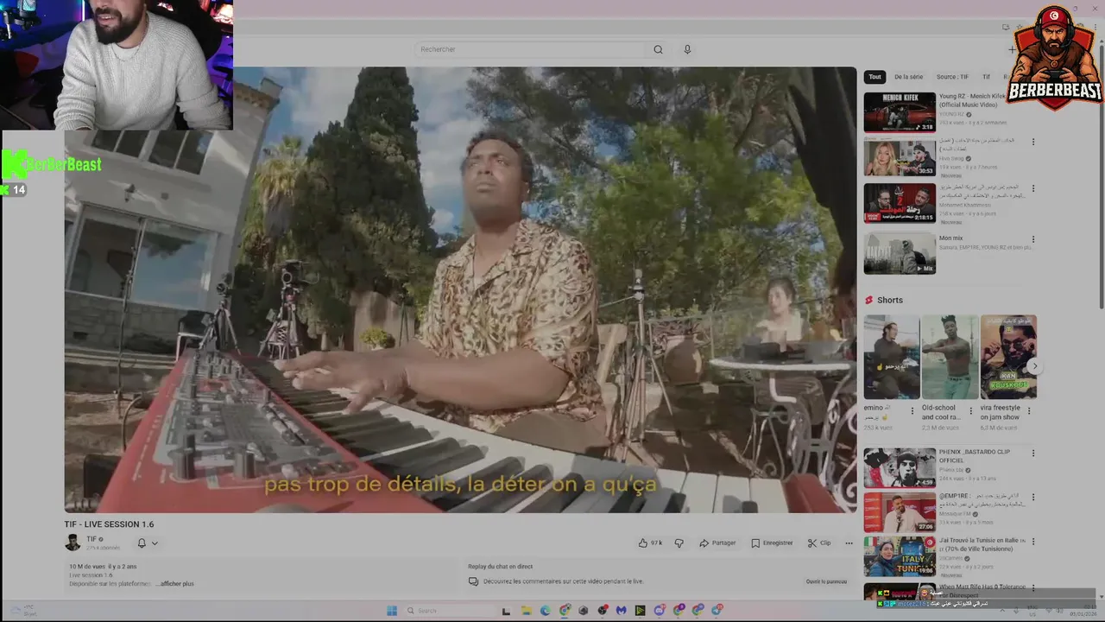
Task: Open Hiva Swag video 30:53 thumbnail
Action: 900,157
